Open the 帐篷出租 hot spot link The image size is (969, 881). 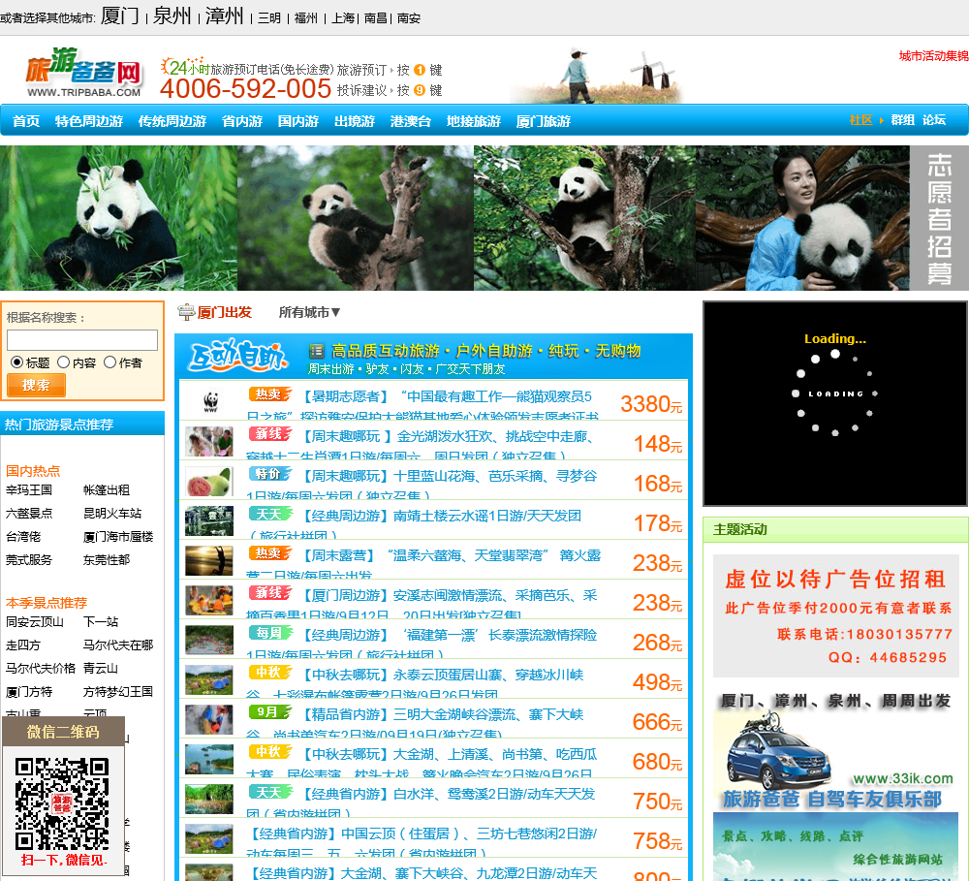click(x=107, y=490)
